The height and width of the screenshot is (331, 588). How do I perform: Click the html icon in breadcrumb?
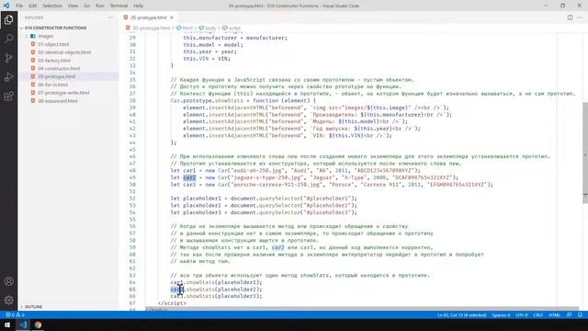point(179,29)
